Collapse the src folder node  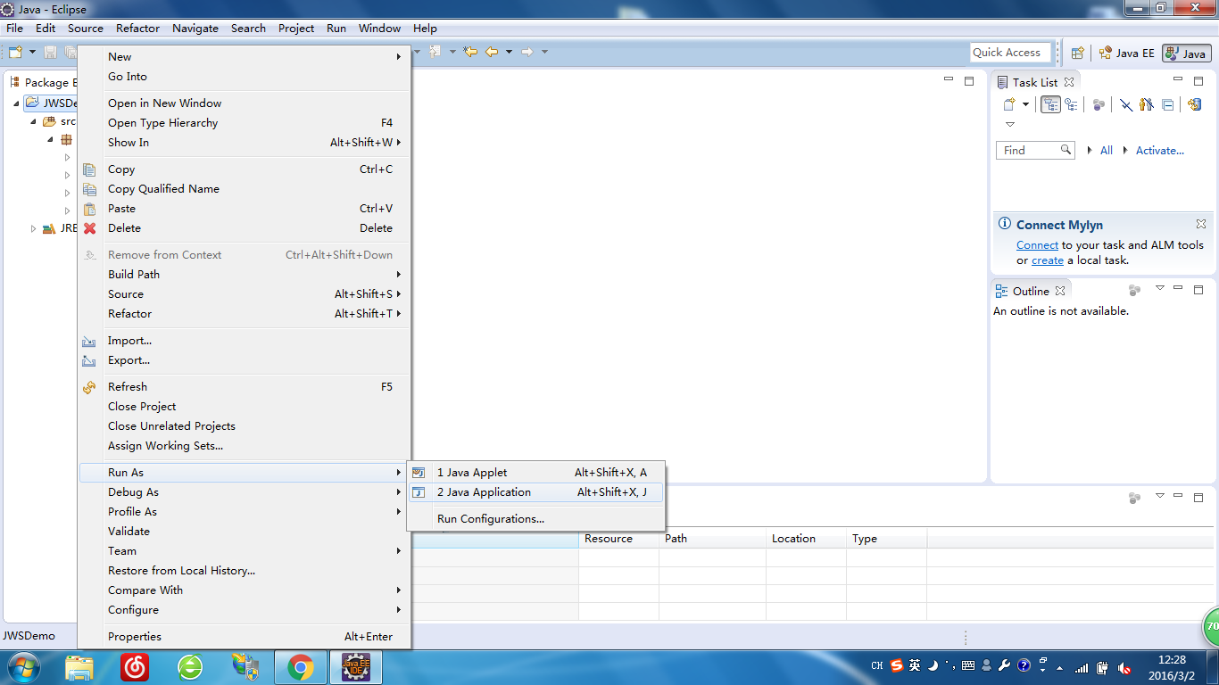click(34, 121)
